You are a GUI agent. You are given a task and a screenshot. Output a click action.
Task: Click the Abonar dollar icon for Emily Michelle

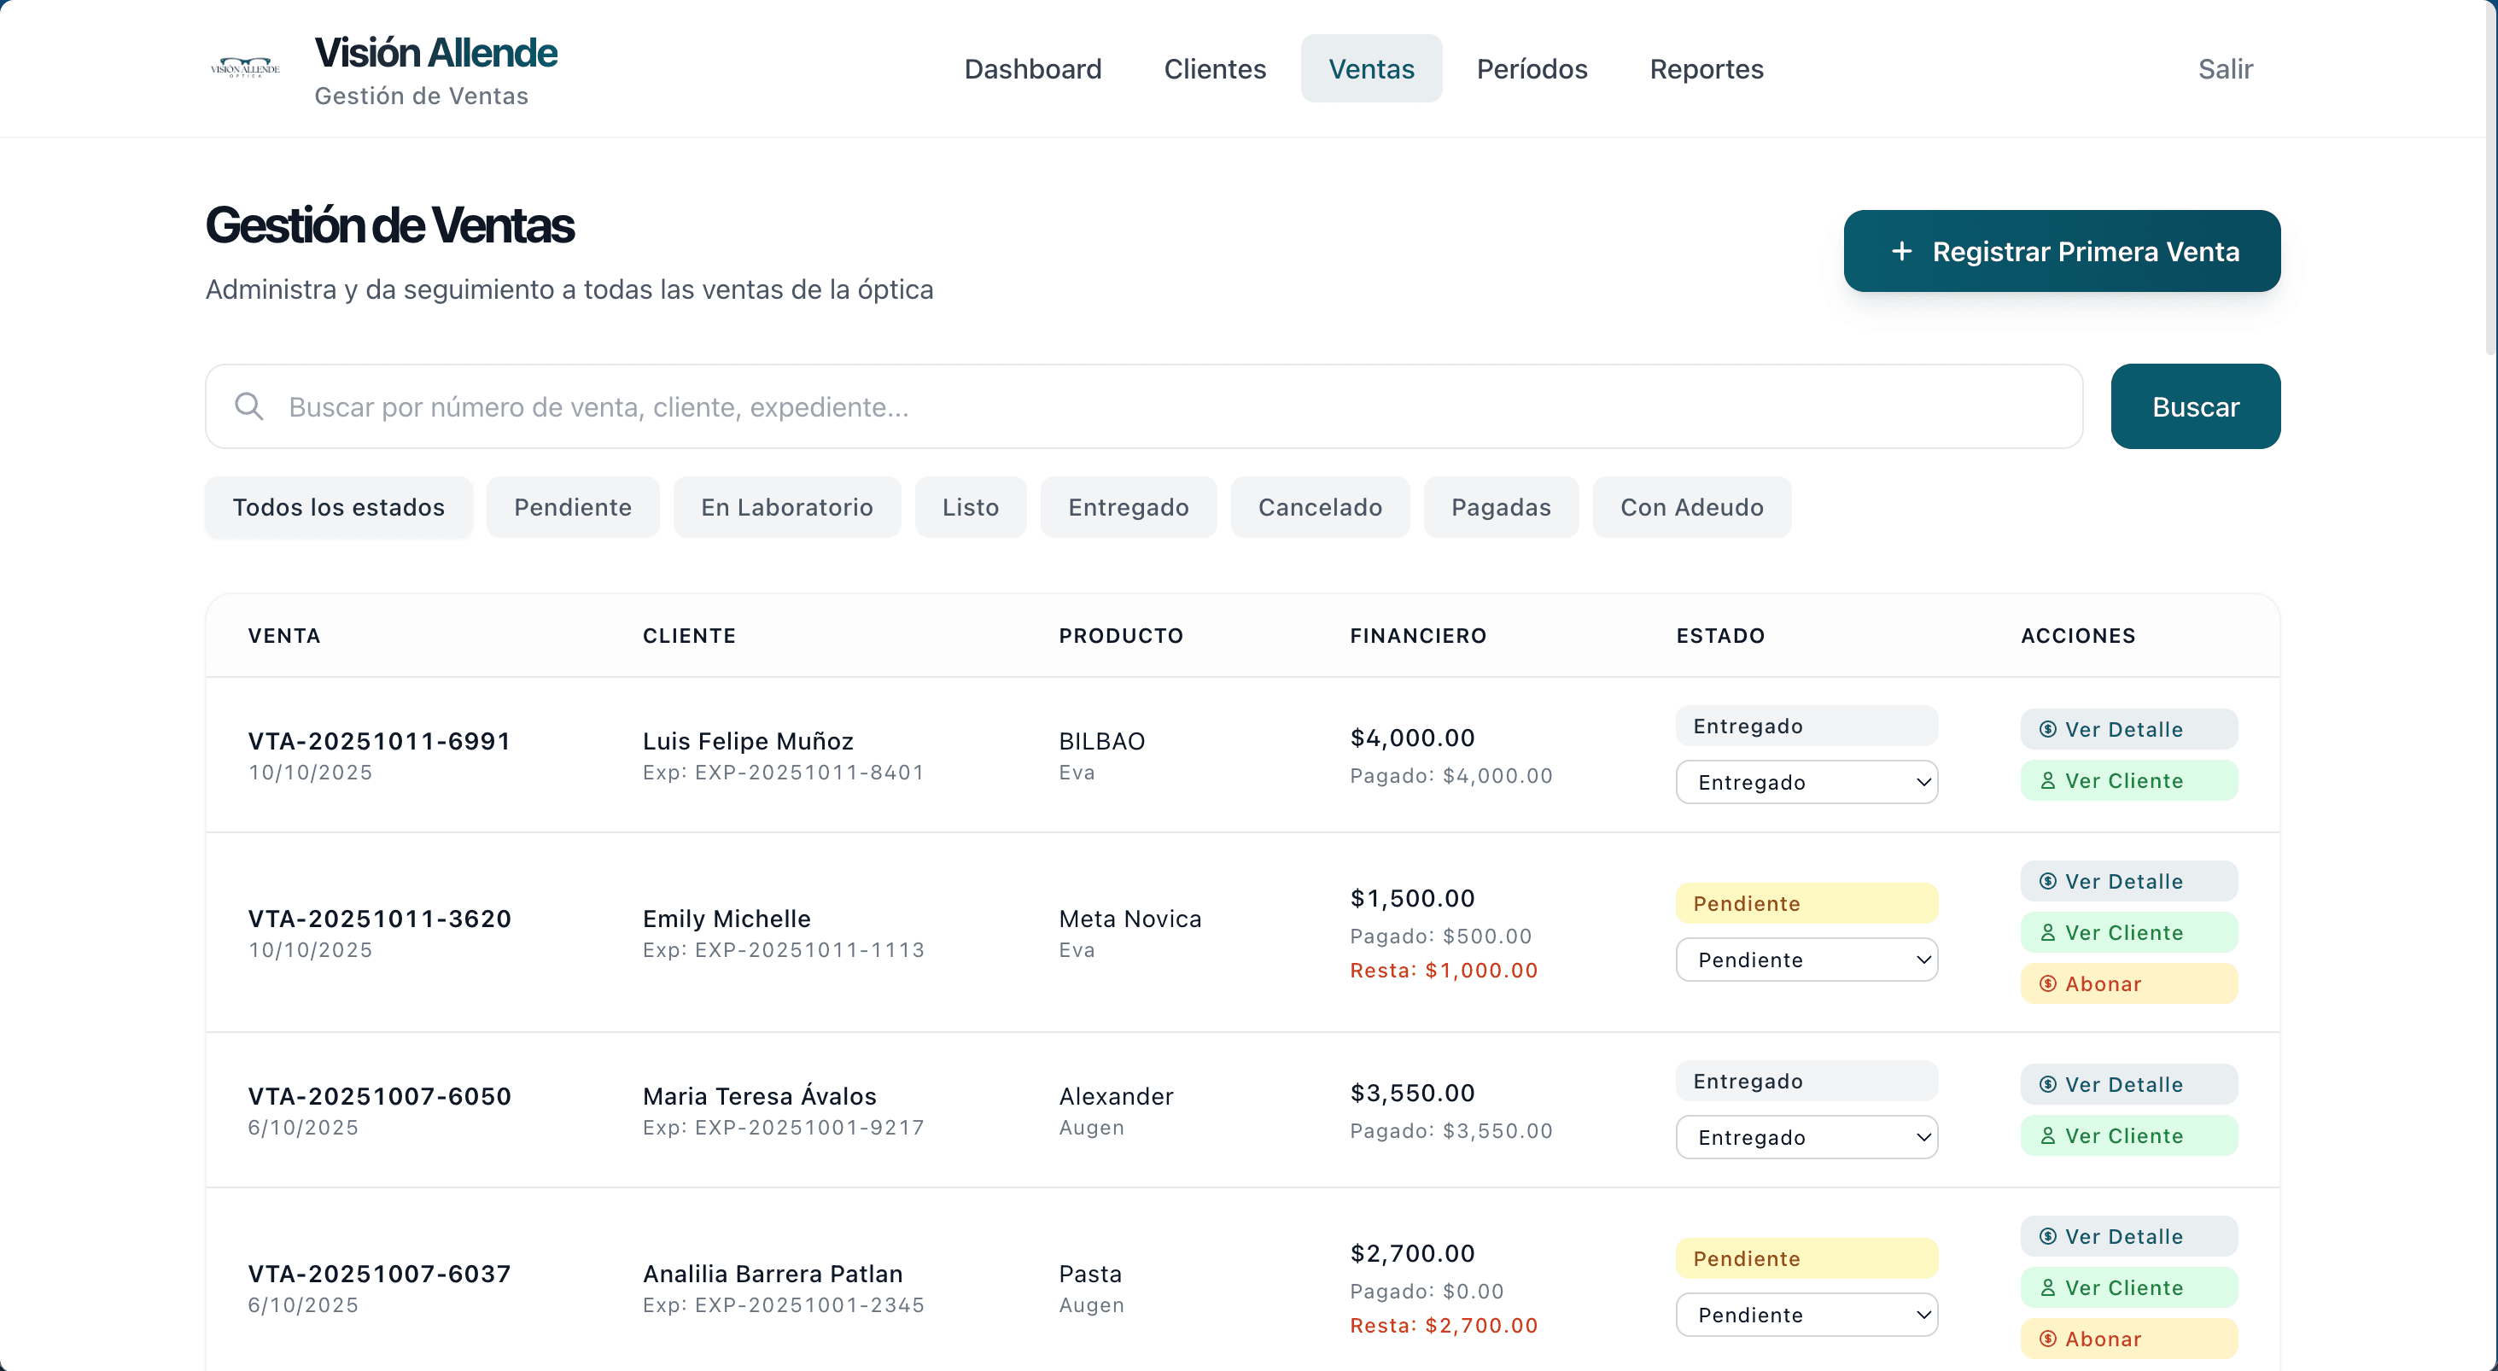coord(2048,983)
